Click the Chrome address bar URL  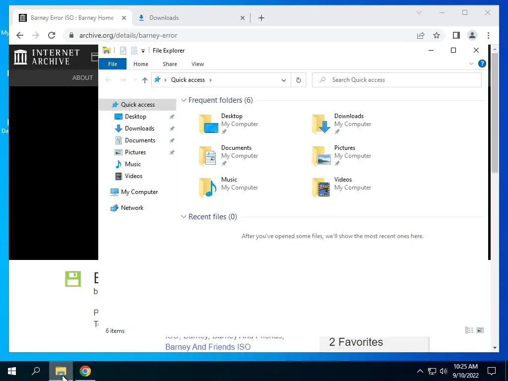click(x=128, y=36)
